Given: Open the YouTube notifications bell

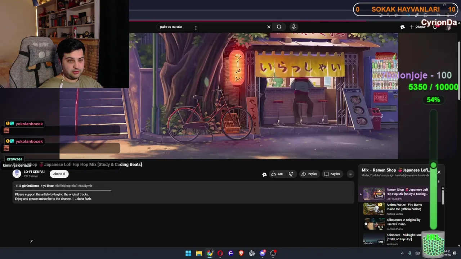Looking at the screenshot, I should (x=435, y=27).
